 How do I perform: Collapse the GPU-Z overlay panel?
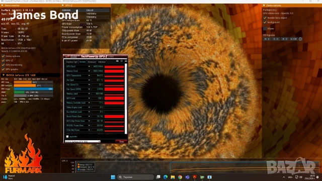(62, 6)
